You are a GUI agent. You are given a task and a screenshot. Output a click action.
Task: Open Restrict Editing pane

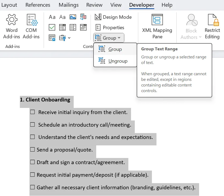pos(212,27)
